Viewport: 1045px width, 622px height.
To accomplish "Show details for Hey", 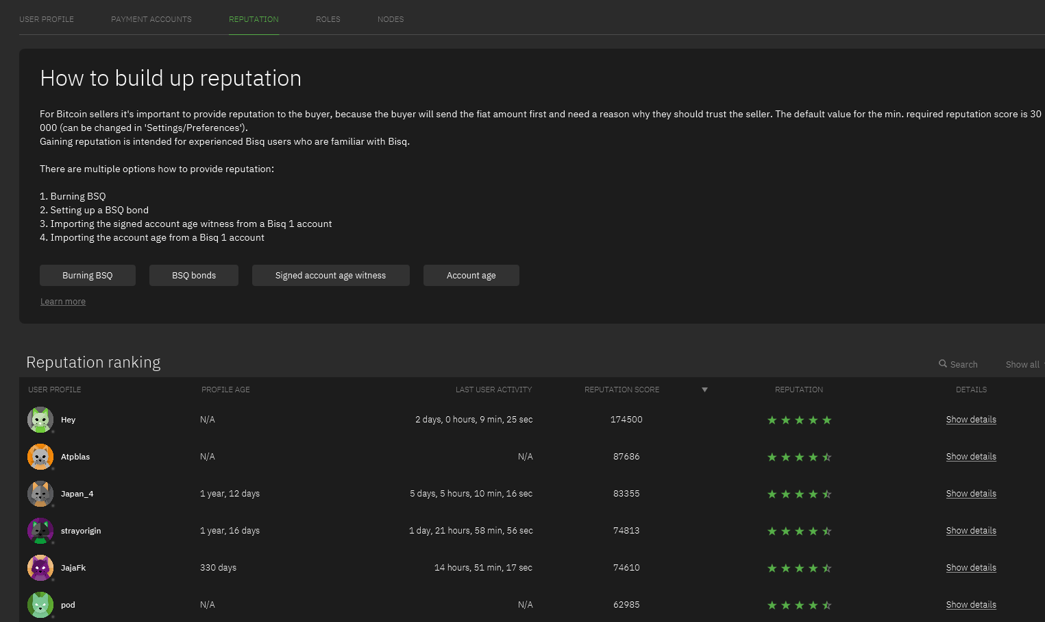I will 971,420.
